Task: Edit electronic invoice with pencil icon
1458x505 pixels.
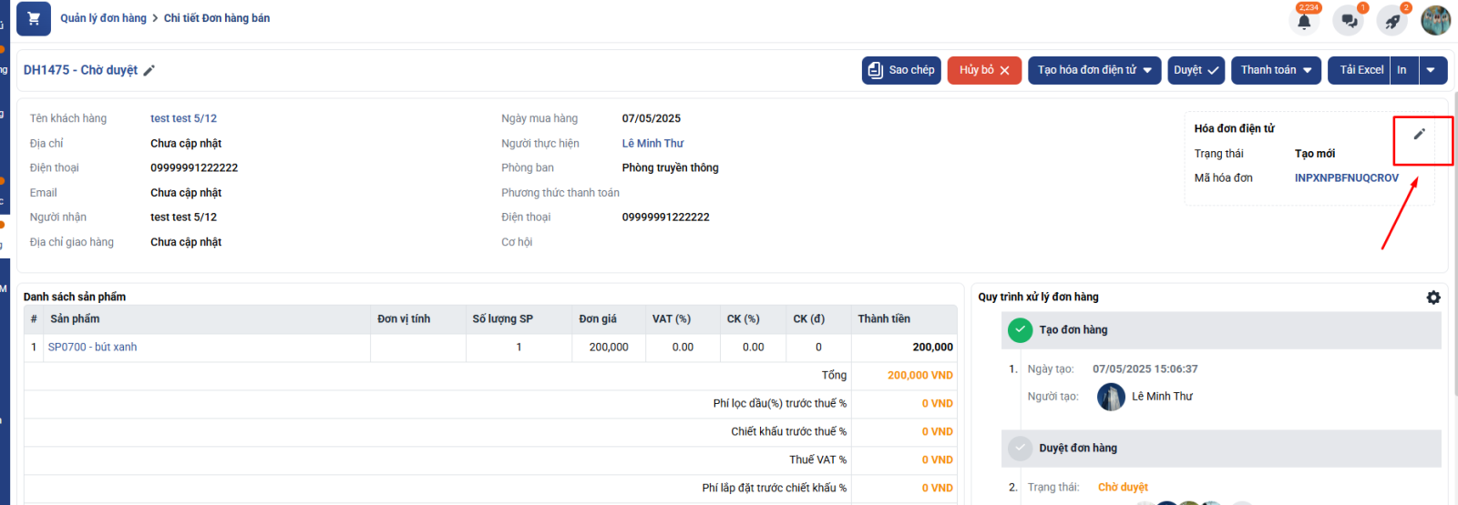Action: pos(1419,135)
